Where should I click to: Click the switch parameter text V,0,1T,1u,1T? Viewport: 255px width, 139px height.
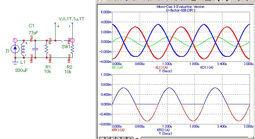pos(71,19)
